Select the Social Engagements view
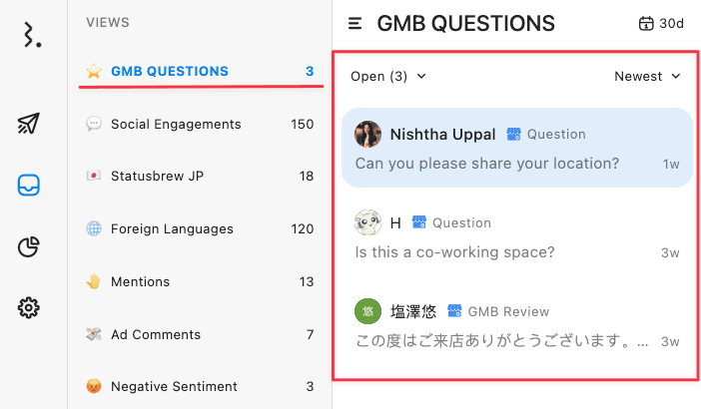 (x=176, y=124)
